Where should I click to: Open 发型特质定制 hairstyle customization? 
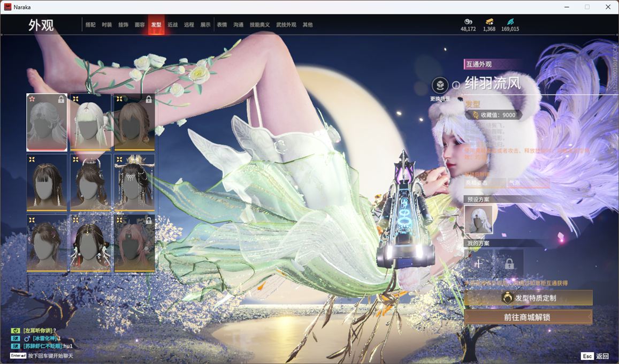[x=528, y=298]
